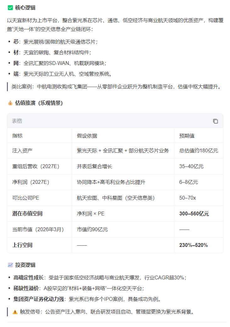Click the 总估值约180亿元 cell
The height and width of the screenshot is (327, 230).
[x=199, y=150]
